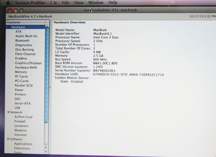Click the Boot ROM Version MB41.00C1.B00

(x=105, y=63)
